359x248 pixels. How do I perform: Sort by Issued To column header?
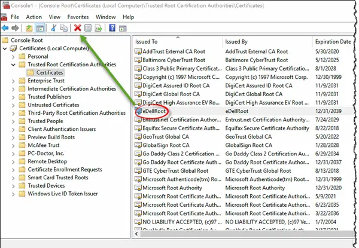[178, 42]
